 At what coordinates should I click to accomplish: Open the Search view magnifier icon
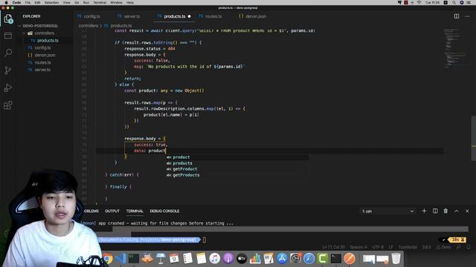(8, 53)
